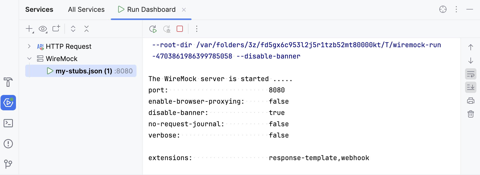
Task: Open the Build tool window
Action: point(8,82)
